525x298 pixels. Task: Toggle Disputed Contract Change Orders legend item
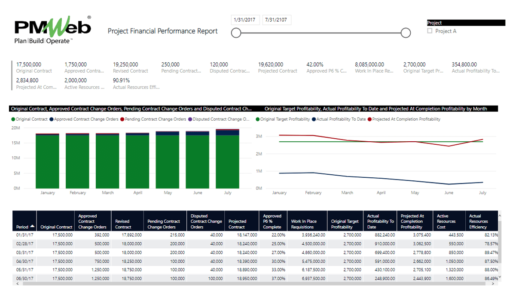[219, 119]
